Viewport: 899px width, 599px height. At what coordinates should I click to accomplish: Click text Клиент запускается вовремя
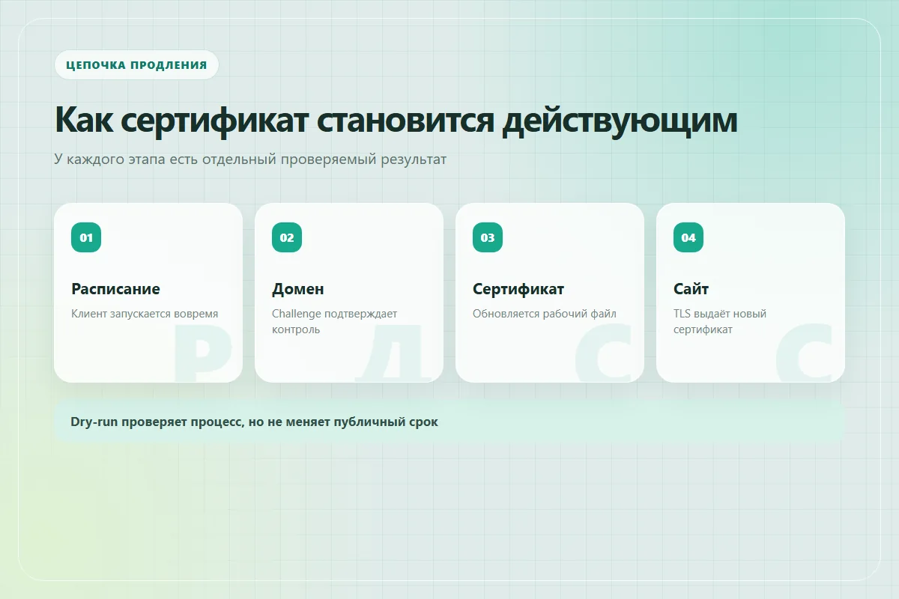pos(145,314)
